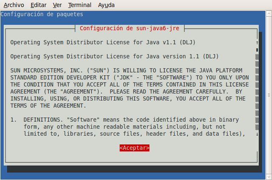
Task: Click the license scroll-down arrow
Action: click(257, 134)
